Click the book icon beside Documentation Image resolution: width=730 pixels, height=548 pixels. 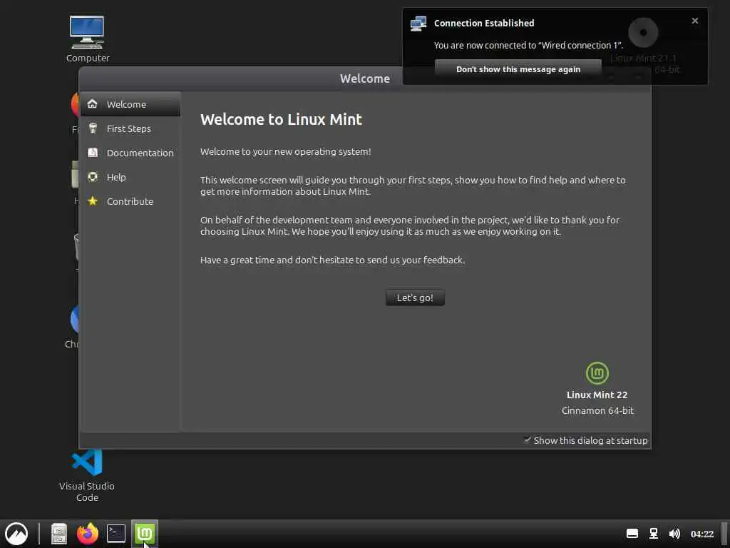tap(93, 153)
